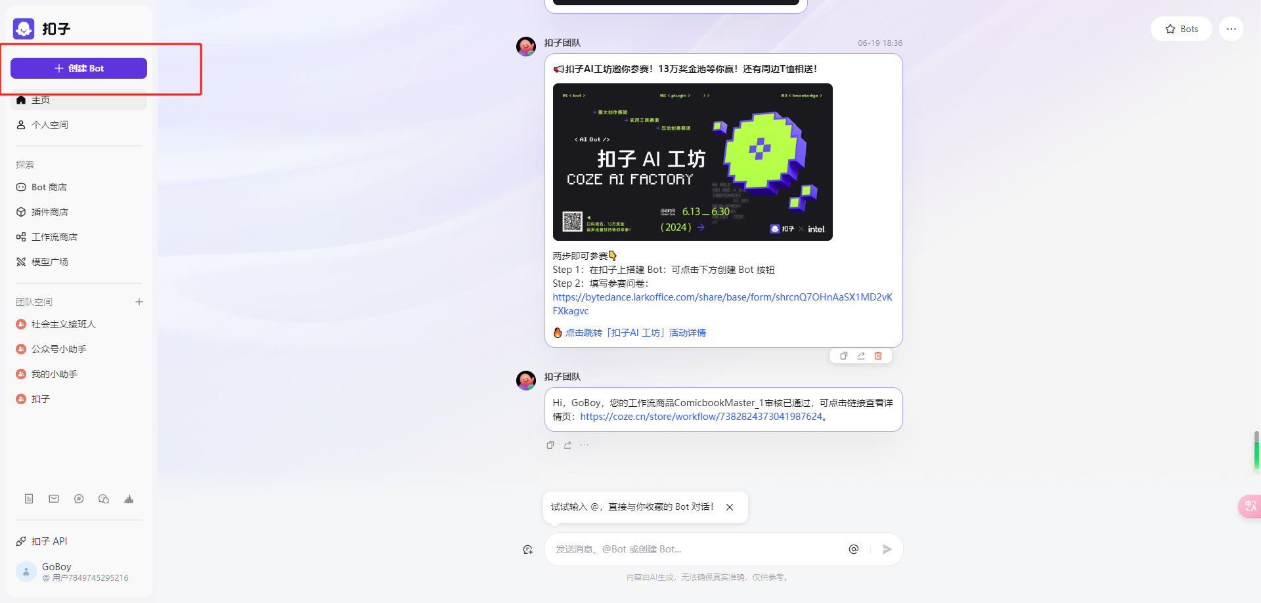
Task: Click the pink translate floating icon
Action: tap(1250, 506)
